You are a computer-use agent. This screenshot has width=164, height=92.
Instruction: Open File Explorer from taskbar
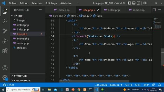49,90
